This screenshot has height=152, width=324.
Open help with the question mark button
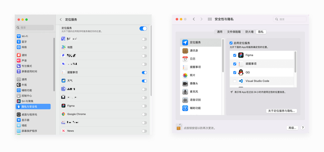click(302, 128)
